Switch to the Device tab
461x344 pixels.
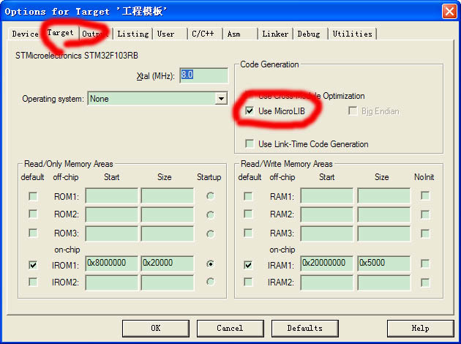(25, 34)
